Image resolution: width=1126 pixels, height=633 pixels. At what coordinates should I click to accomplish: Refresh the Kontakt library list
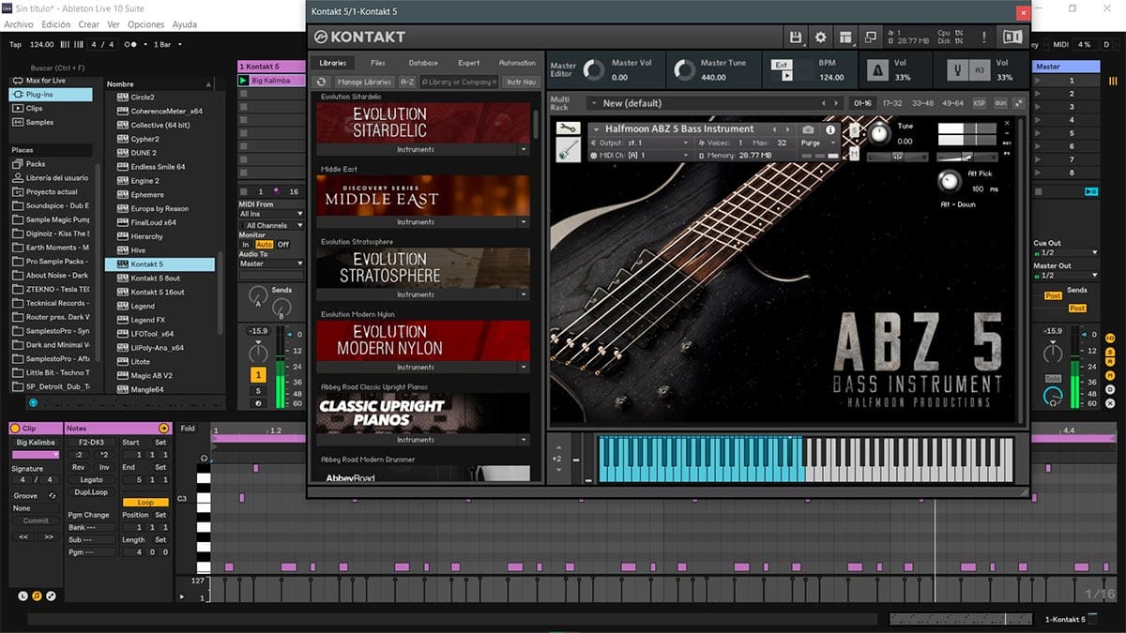click(x=321, y=82)
